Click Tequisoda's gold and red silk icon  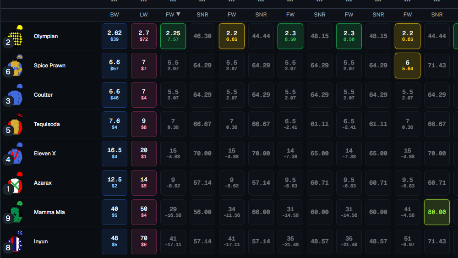16,124
